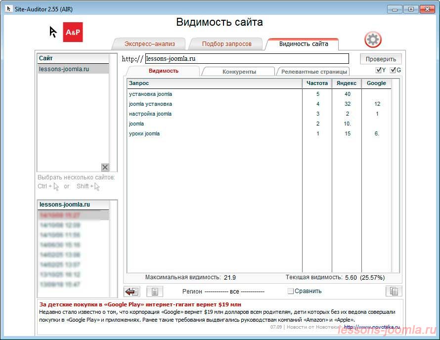Image resolution: width=440 pixels, height=340 pixels.
Task: Select the установка joomla query row
Action: coord(259,94)
